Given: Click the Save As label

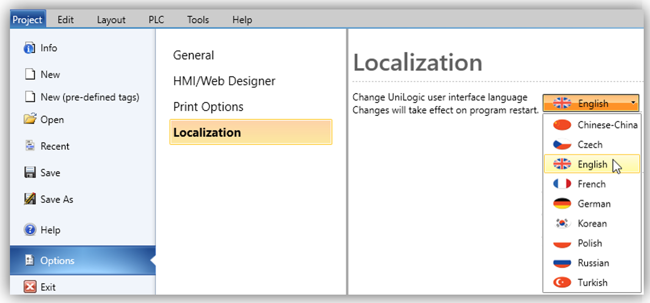Looking at the screenshot, I should (x=57, y=199).
